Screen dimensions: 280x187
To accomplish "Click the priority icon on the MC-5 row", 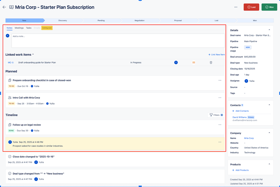I will tap(194, 62).
